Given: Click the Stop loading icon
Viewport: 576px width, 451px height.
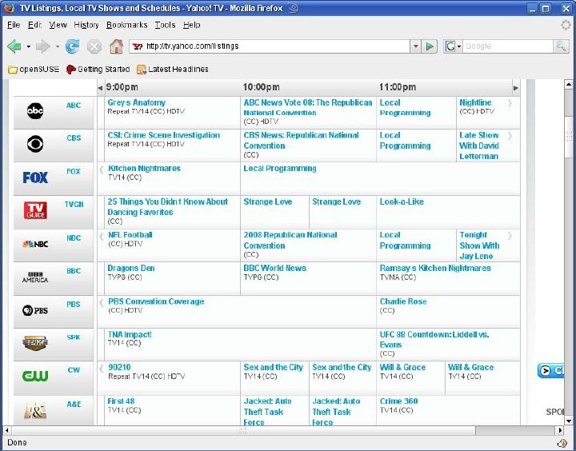Looking at the screenshot, I should tap(94, 46).
